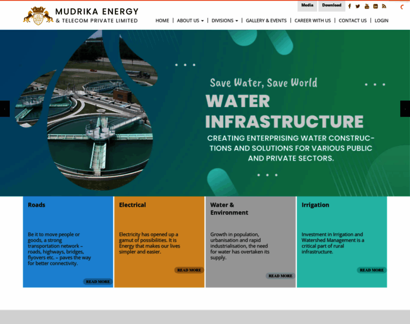Open the Login link
The image size is (410, 324).
381,21
